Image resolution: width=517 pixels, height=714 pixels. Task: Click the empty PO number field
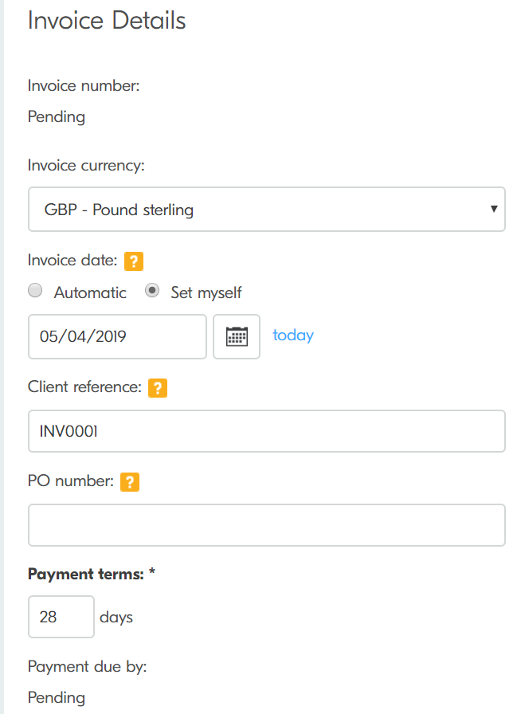pos(266,525)
